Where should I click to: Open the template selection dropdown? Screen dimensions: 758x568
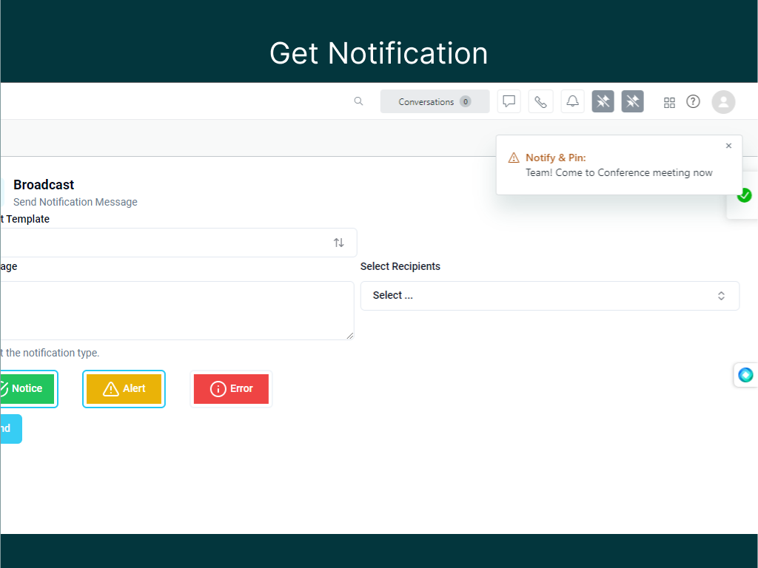[x=178, y=243]
